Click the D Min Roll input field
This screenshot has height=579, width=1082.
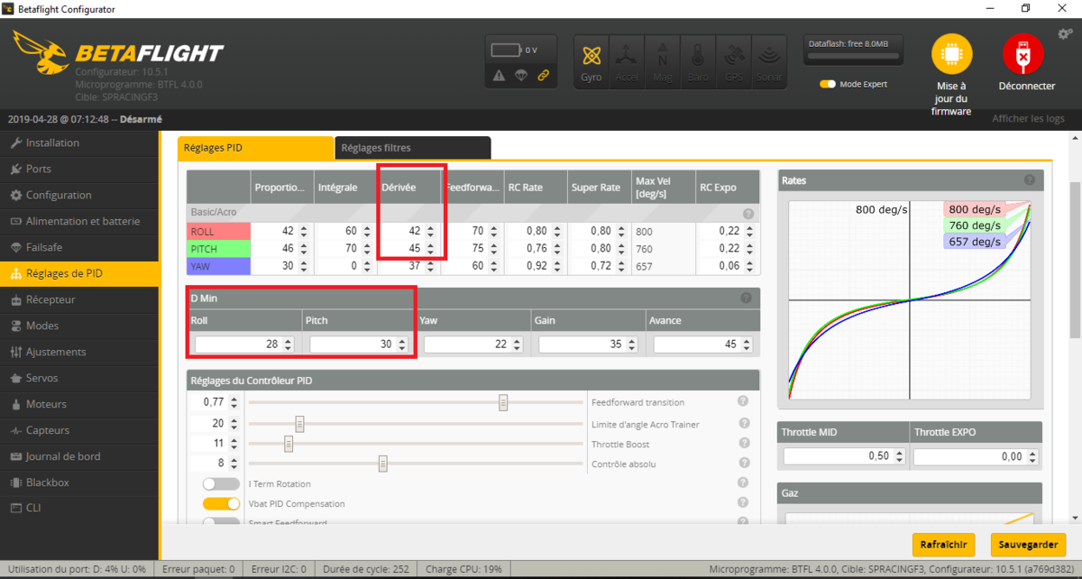[x=244, y=345]
